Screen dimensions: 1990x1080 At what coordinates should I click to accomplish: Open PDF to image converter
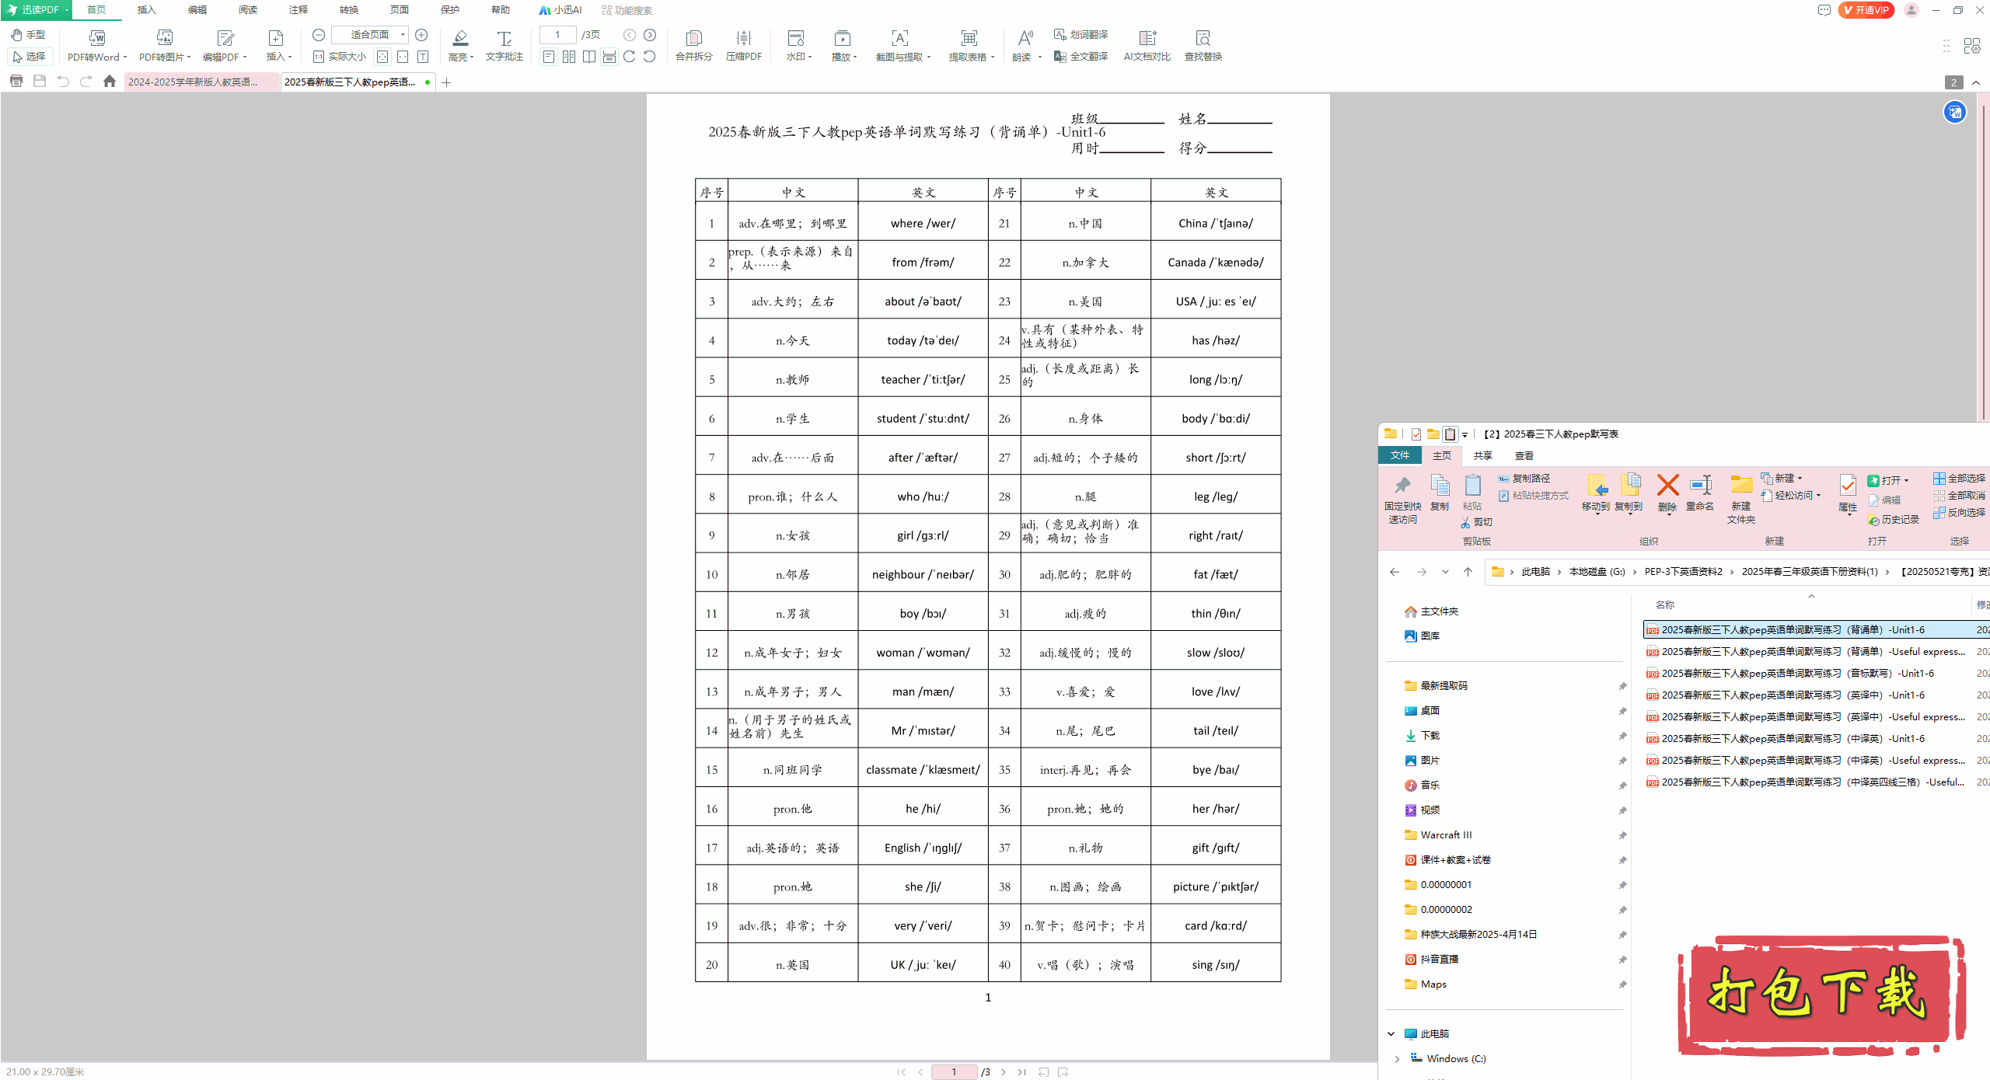coord(165,45)
